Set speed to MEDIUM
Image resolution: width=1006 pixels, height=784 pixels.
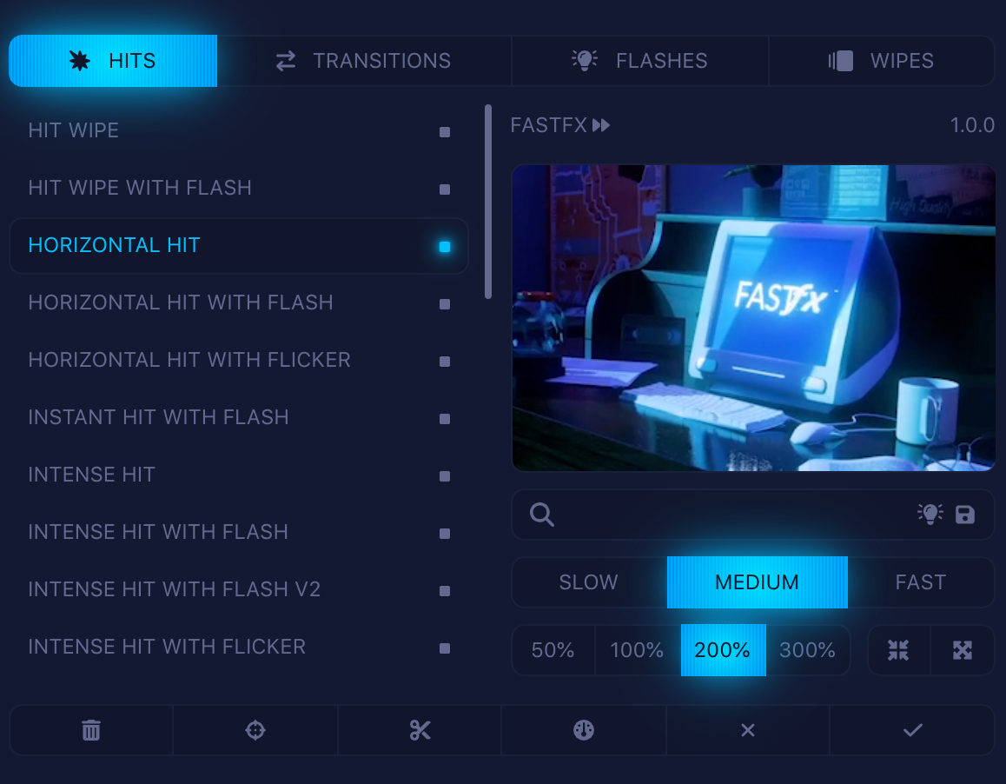click(758, 582)
